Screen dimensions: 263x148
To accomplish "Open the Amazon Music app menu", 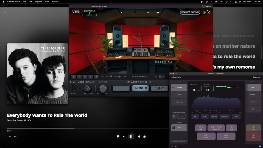I will (14, 1).
